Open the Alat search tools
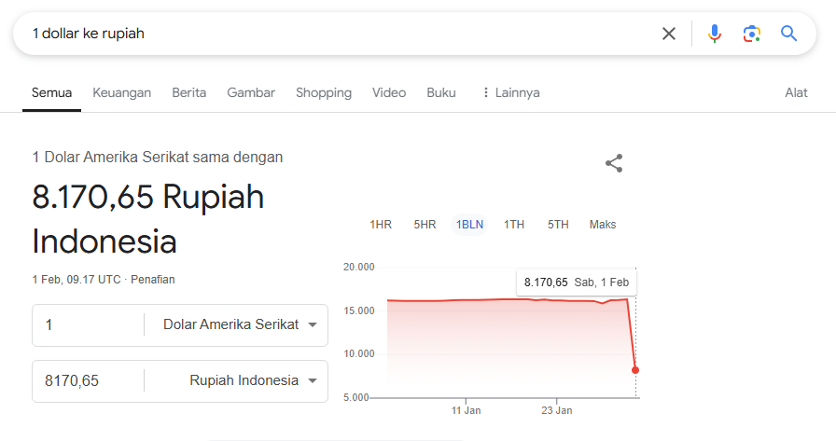 (796, 92)
